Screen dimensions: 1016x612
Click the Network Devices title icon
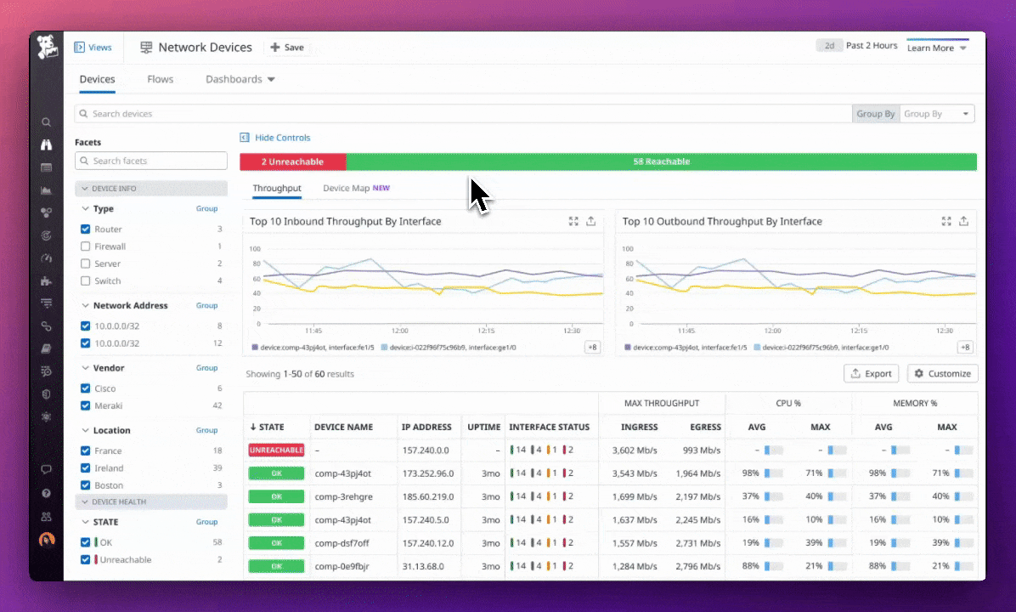pos(146,48)
